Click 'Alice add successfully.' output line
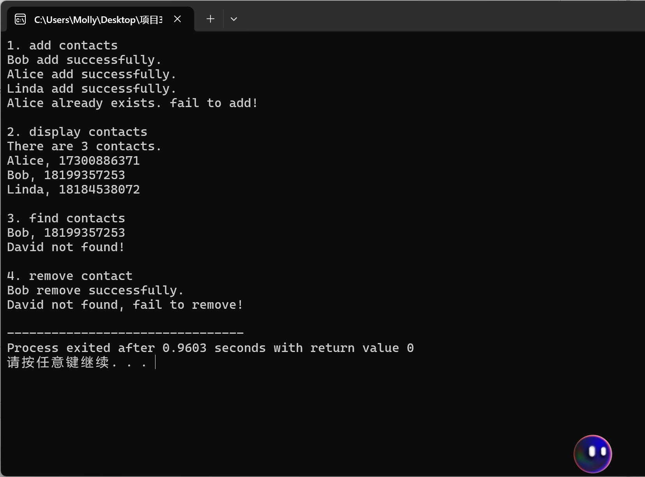Image resolution: width=645 pixels, height=477 pixels. click(x=92, y=74)
